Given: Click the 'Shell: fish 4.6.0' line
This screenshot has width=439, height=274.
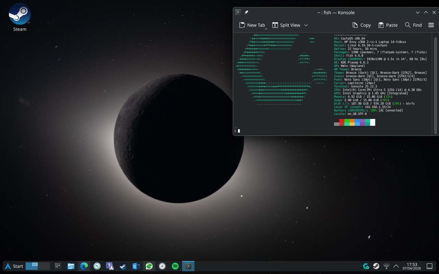Looking at the screenshot, I should pos(348,55).
